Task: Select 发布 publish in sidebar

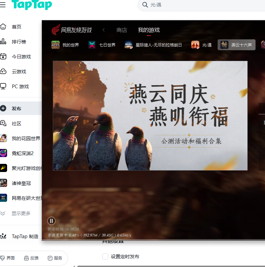Action: 21,108
